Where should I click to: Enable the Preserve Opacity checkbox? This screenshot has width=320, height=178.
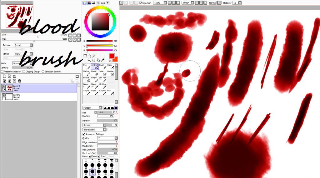tap(2, 72)
